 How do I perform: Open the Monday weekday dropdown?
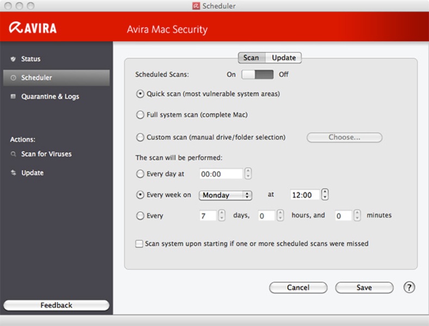point(225,195)
